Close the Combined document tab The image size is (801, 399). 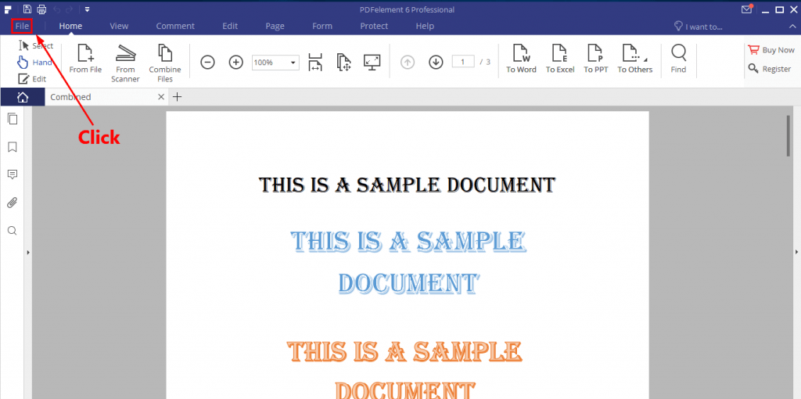click(161, 96)
